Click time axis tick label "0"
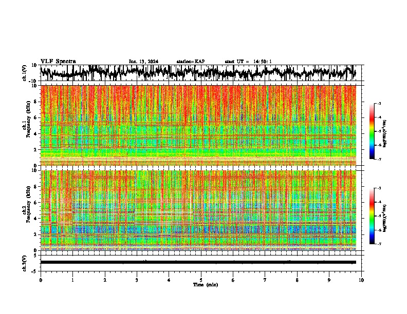Screen dimensions: 407x314 [x=41, y=280]
